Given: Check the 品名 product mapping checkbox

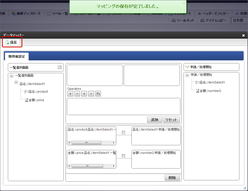Looking at the screenshot, I should [x=123, y=133].
